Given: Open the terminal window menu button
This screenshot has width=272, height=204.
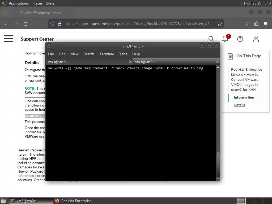Looking at the screenshot, I should coord(49,46).
